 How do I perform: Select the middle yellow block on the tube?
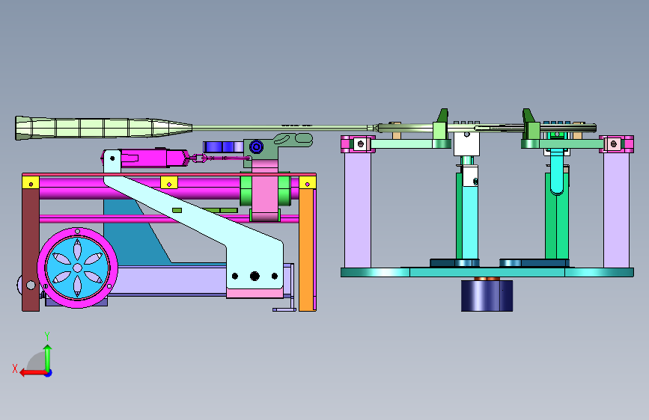pyautogui.click(x=169, y=182)
